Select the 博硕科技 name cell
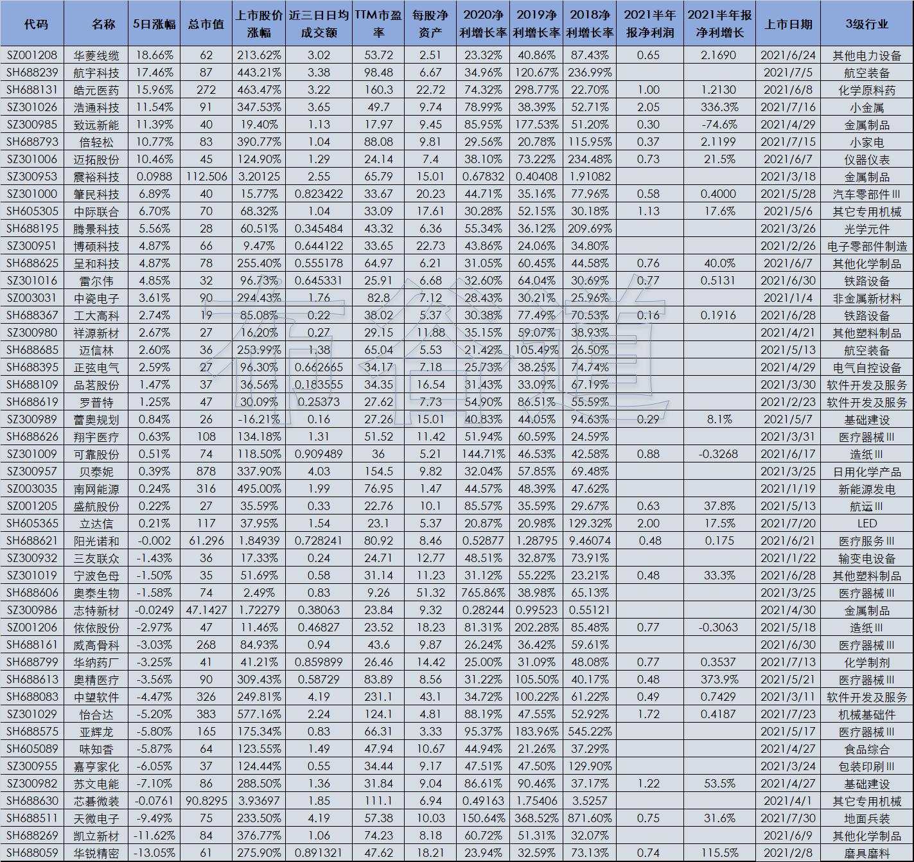914x862 pixels. coord(96,246)
